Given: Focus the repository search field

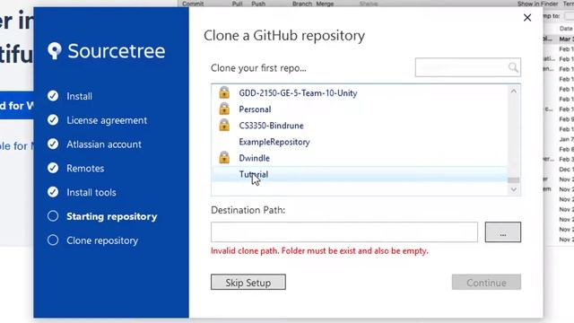Looking at the screenshot, I should [468, 67].
